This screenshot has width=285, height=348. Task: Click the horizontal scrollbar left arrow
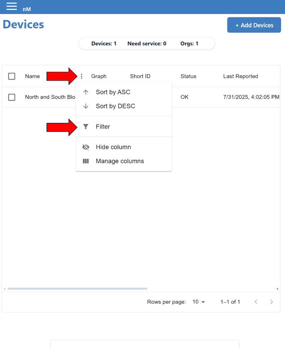coord(5,289)
